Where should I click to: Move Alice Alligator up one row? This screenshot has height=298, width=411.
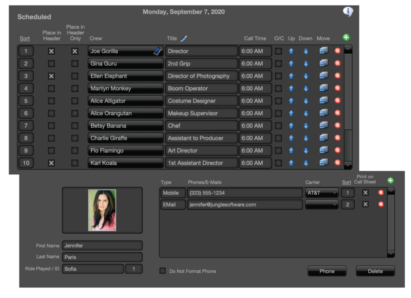coord(291,101)
